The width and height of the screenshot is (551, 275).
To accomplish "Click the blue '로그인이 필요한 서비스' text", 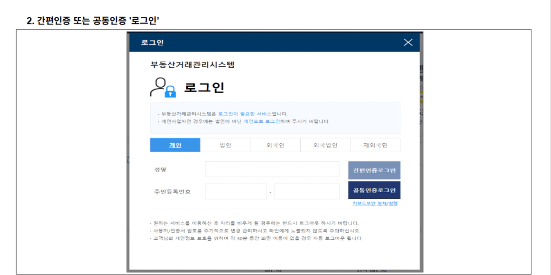I will pyautogui.click(x=244, y=114).
